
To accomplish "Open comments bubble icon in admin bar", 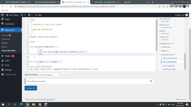I will click(x=29, y=15).
